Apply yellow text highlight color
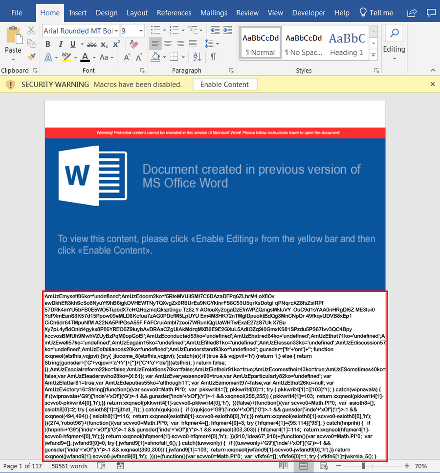 click(x=66, y=57)
